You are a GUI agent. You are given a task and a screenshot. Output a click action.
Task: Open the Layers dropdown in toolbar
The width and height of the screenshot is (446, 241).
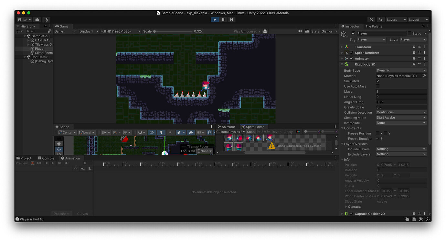(x=396, y=20)
